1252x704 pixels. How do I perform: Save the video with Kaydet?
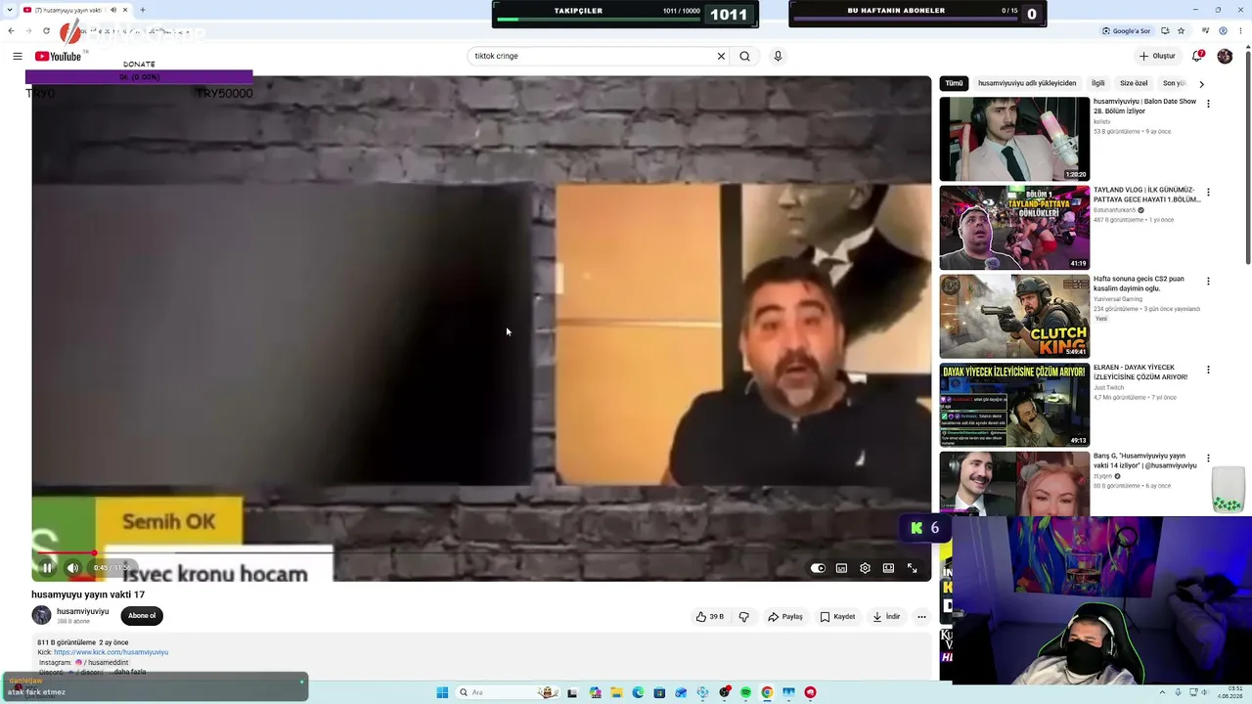click(x=838, y=617)
